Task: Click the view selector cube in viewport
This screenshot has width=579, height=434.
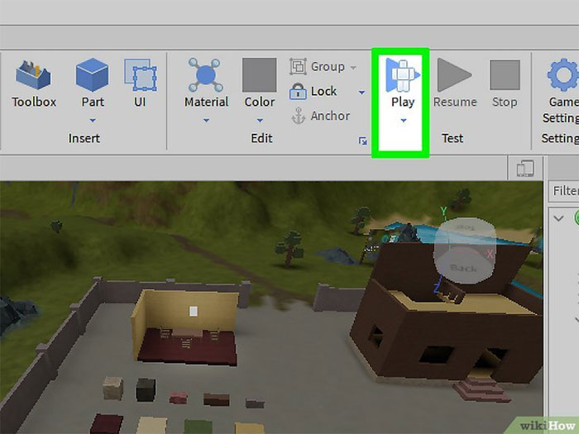Action: [x=464, y=246]
